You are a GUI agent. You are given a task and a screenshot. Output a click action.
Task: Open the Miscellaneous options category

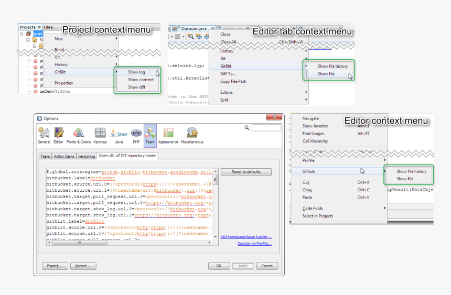(192, 135)
